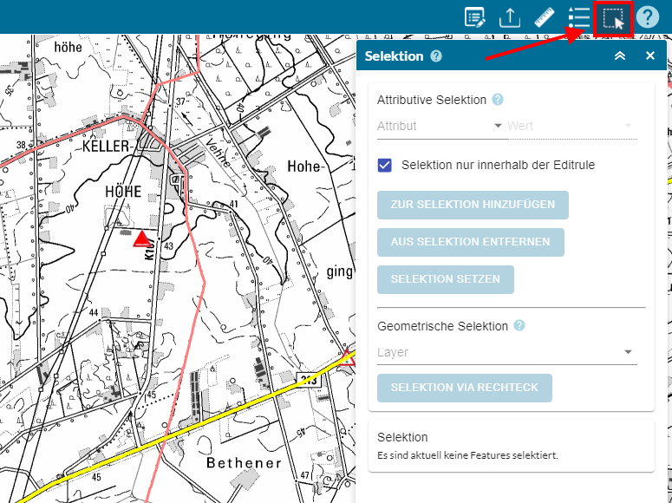The image size is (672, 503).
Task: Collapse the Selektion panel with double chevron
Action: [620, 56]
